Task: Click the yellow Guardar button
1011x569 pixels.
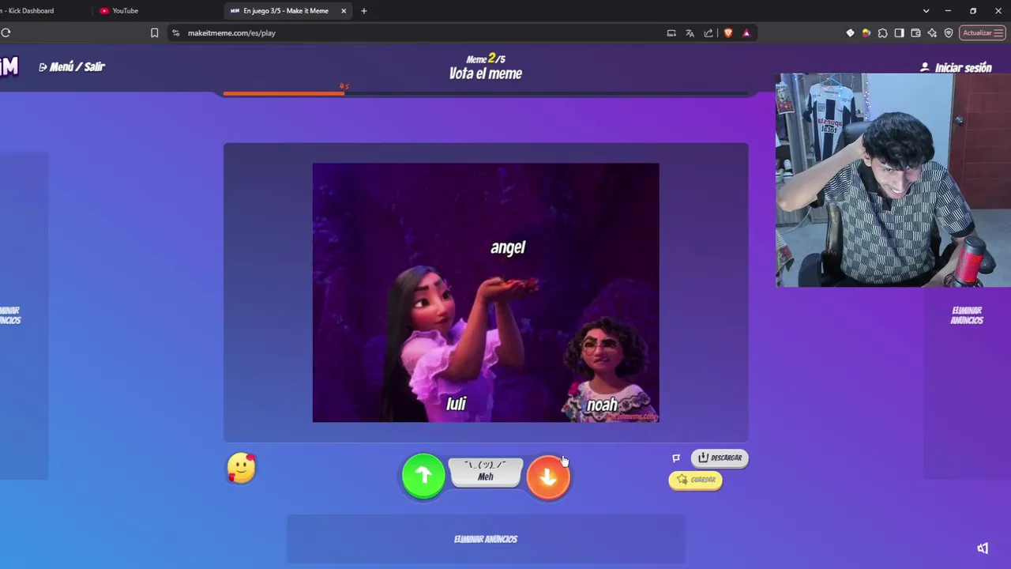Action: click(695, 480)
